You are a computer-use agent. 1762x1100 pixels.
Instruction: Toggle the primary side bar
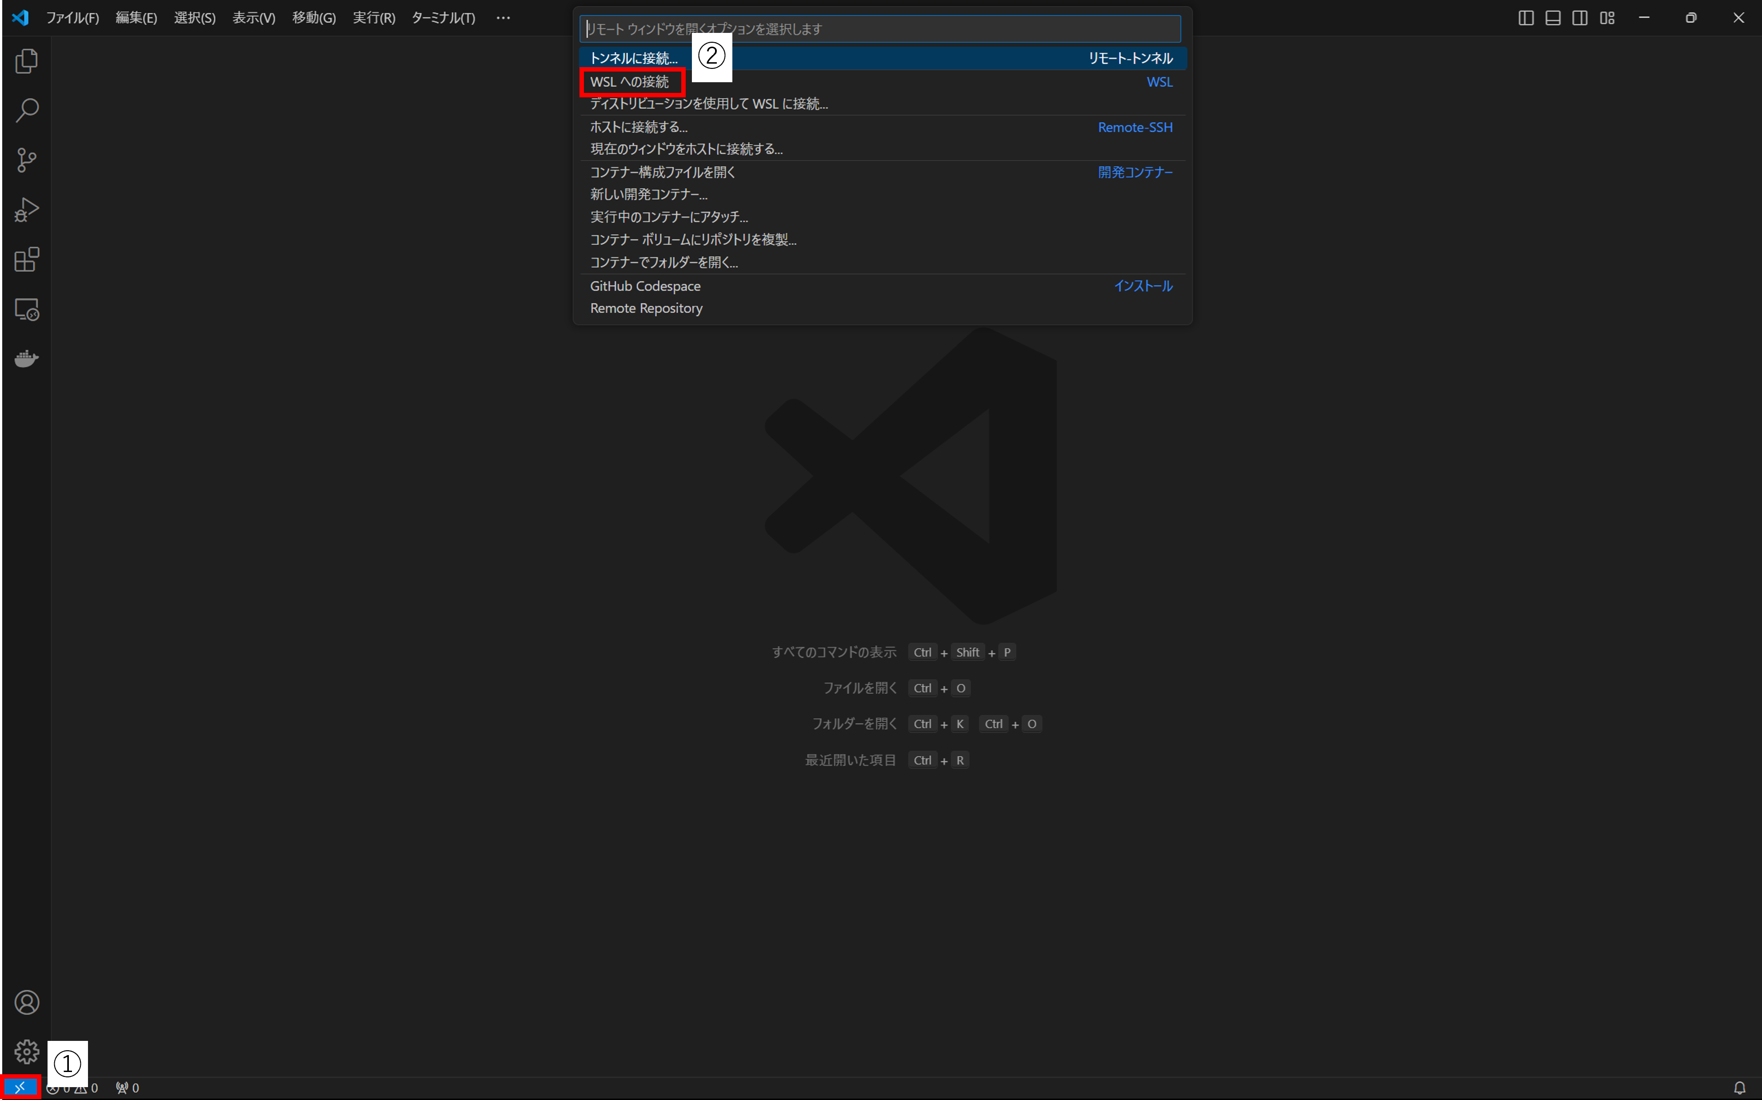point(1526,17)
